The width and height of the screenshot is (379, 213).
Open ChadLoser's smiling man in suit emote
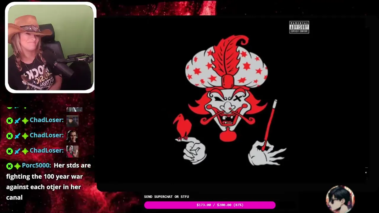click(73, 136)
